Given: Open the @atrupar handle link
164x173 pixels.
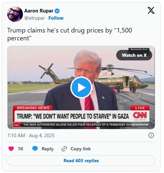Looking at the screenshot, I should [34, 18].
